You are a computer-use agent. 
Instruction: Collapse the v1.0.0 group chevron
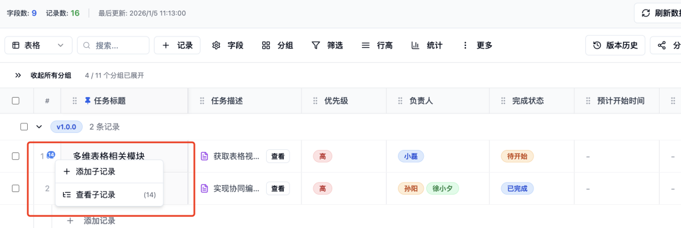click(39, 127)
